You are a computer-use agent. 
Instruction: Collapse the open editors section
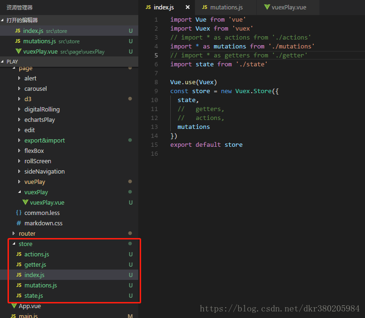click(2, 20)
